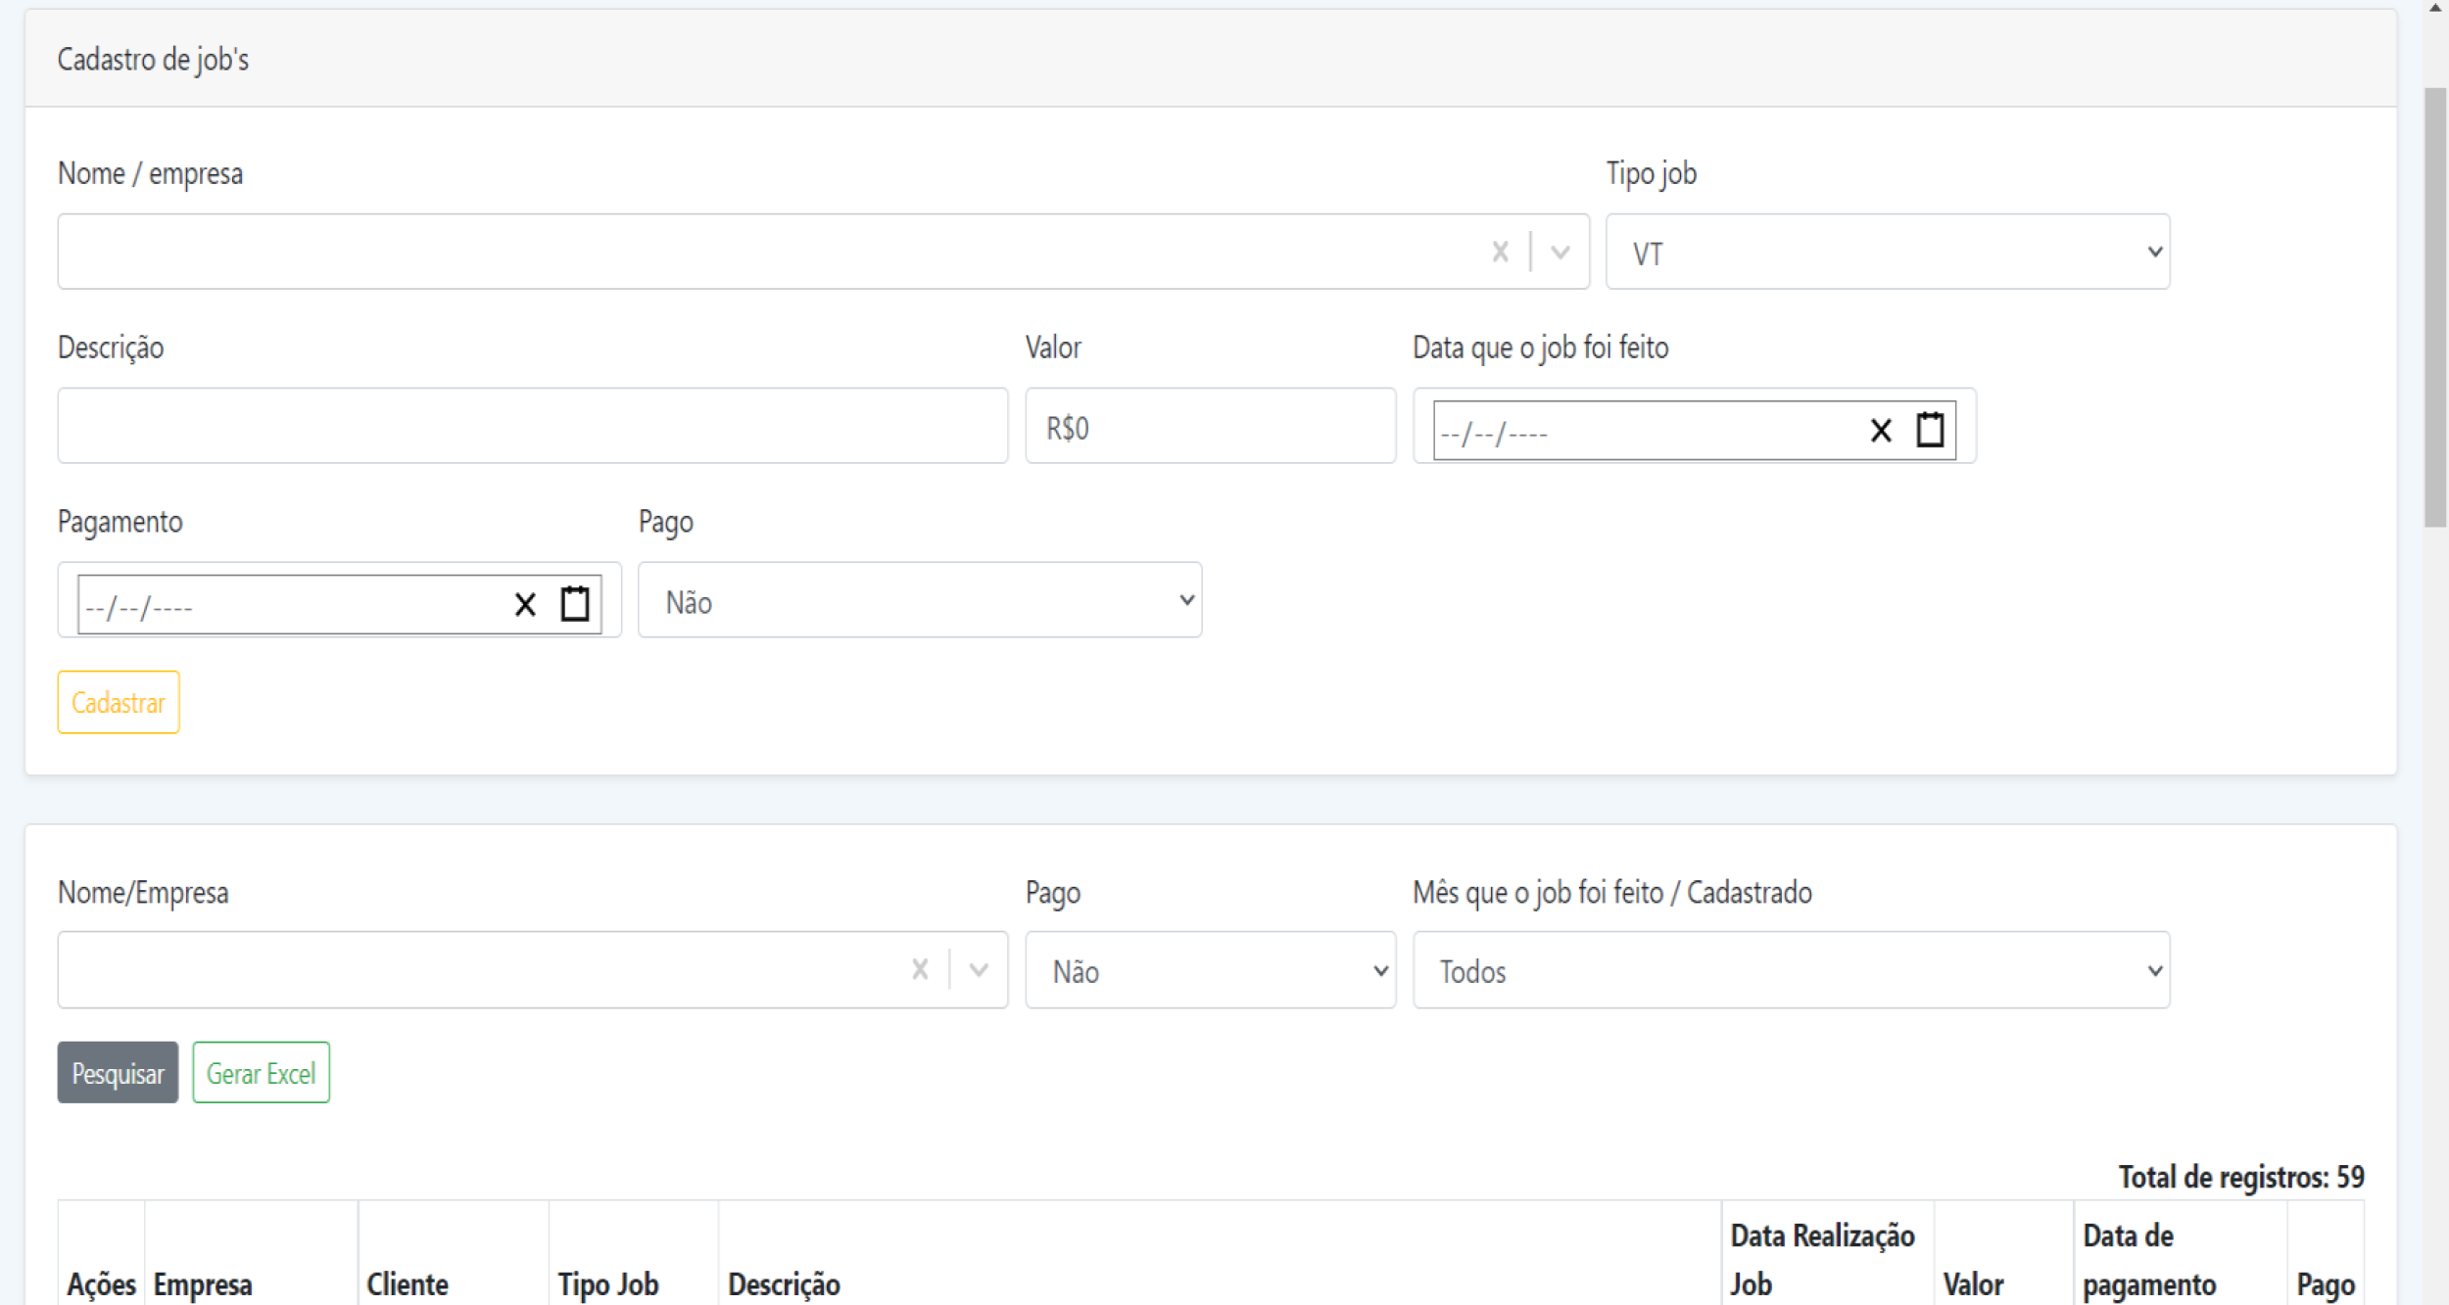Open calendar for Pagamento date
The height and width of the screenshot is (1305, 2449).
point(575,604)
